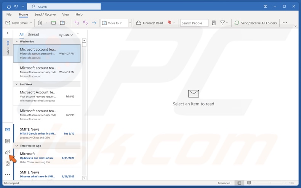Expand the Quick Steps dropdown arrow
The image size is (301, 188).
130,23
